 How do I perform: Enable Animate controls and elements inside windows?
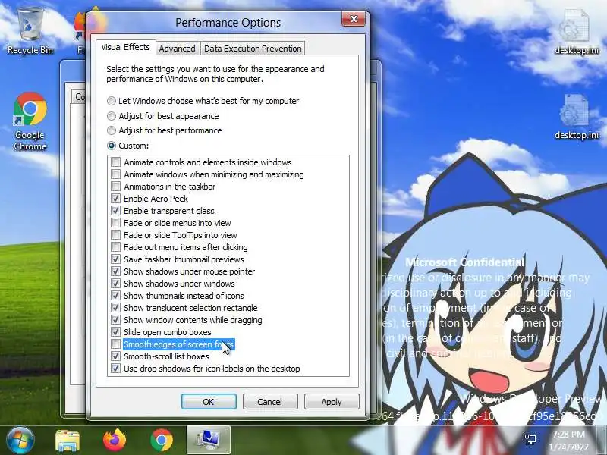(116, 162)
